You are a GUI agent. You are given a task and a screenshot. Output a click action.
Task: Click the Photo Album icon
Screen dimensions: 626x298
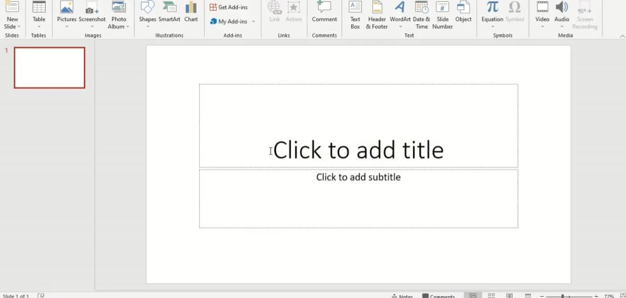[119, 7]
